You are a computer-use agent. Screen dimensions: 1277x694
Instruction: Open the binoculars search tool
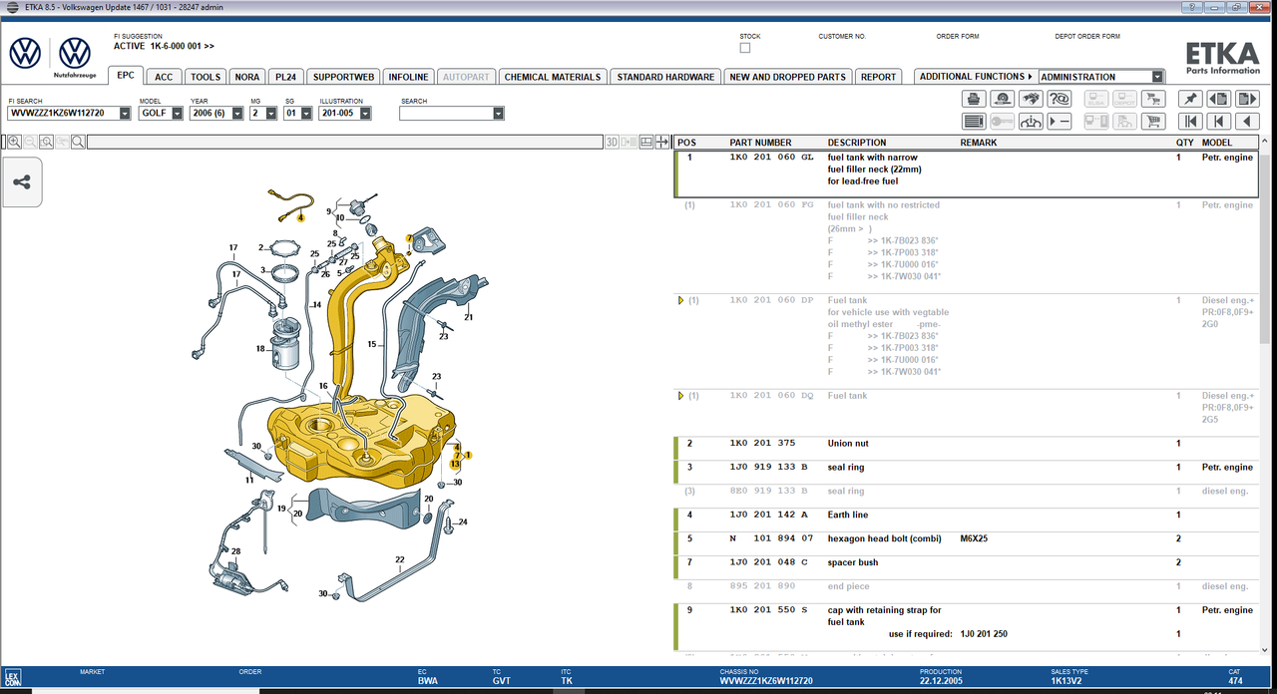1032,99
